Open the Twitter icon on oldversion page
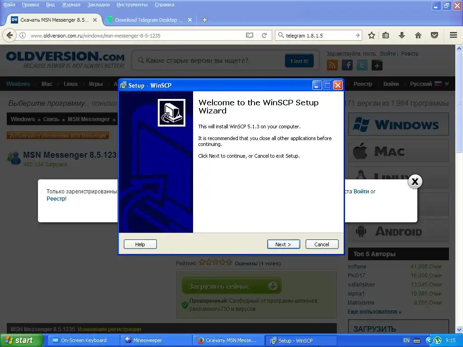Screen dimensions: 463x347 (362, 65)
